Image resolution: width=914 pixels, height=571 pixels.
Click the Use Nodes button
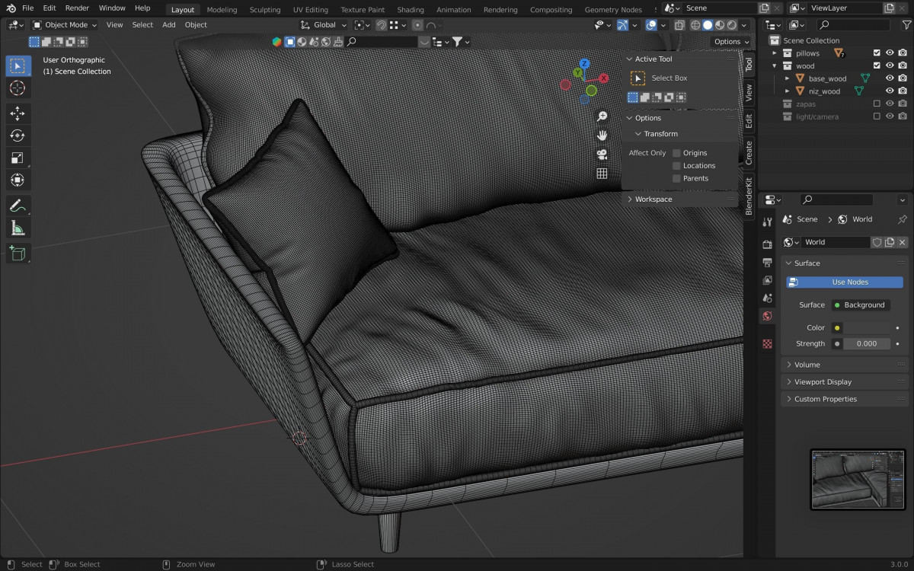click(x=845, y=282)
